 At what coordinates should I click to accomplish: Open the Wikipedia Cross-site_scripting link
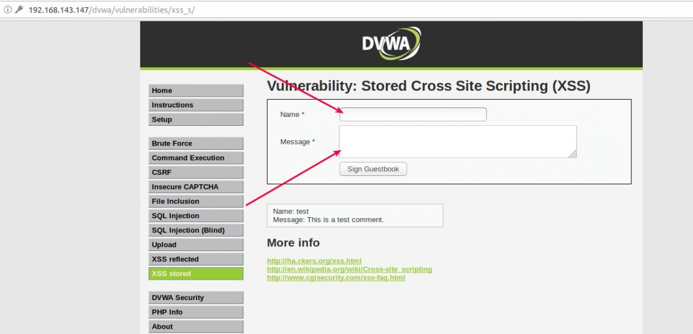point(349,269)
